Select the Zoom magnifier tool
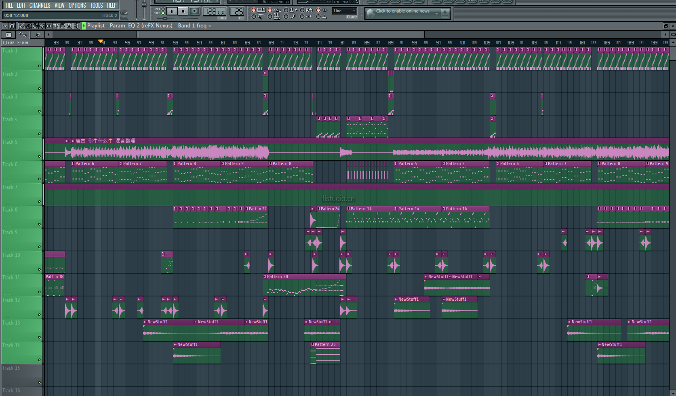 [x=69, y=26]
